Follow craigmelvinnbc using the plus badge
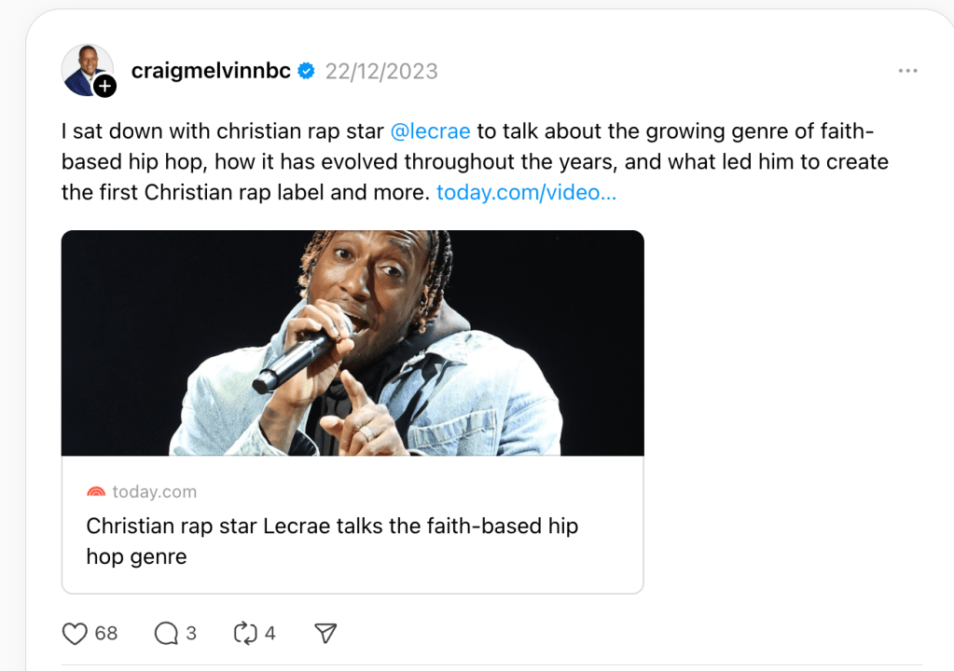Screen dimensions: 954x671 click(105, 87)
